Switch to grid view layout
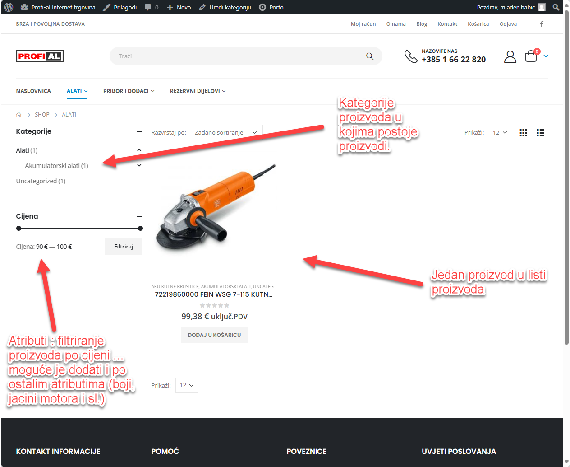 tap(523, 133)
